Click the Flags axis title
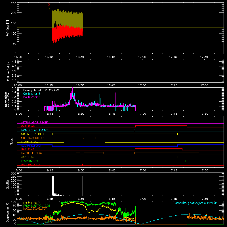Image resolution: width=227 pixels, height=227 pixels. pos(11,142)
